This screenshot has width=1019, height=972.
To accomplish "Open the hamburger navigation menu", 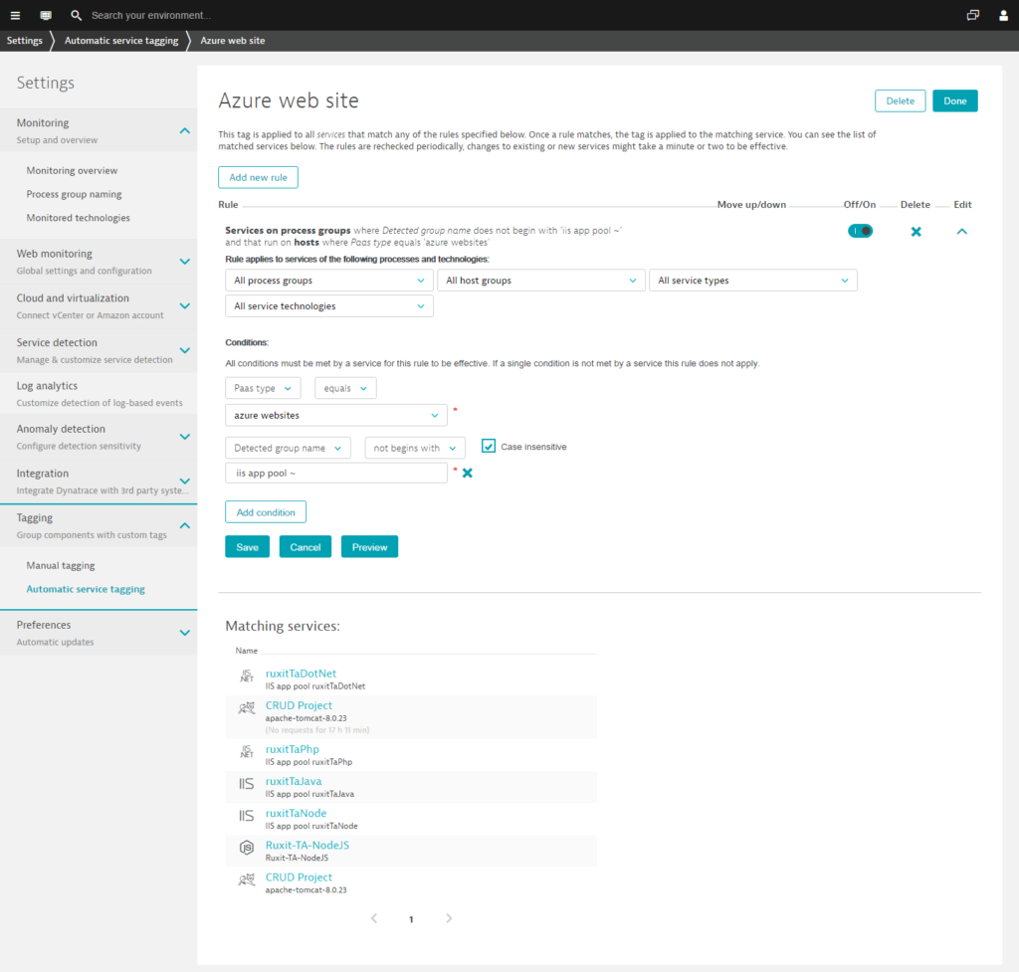I will (15, 15).
